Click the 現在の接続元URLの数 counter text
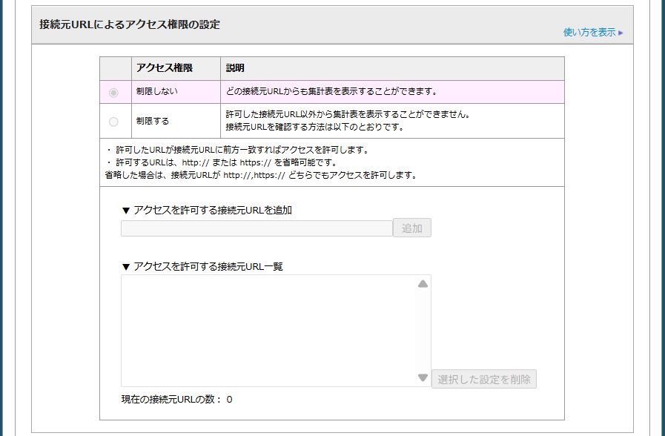665x436 pixels. (x=176, y=400)
